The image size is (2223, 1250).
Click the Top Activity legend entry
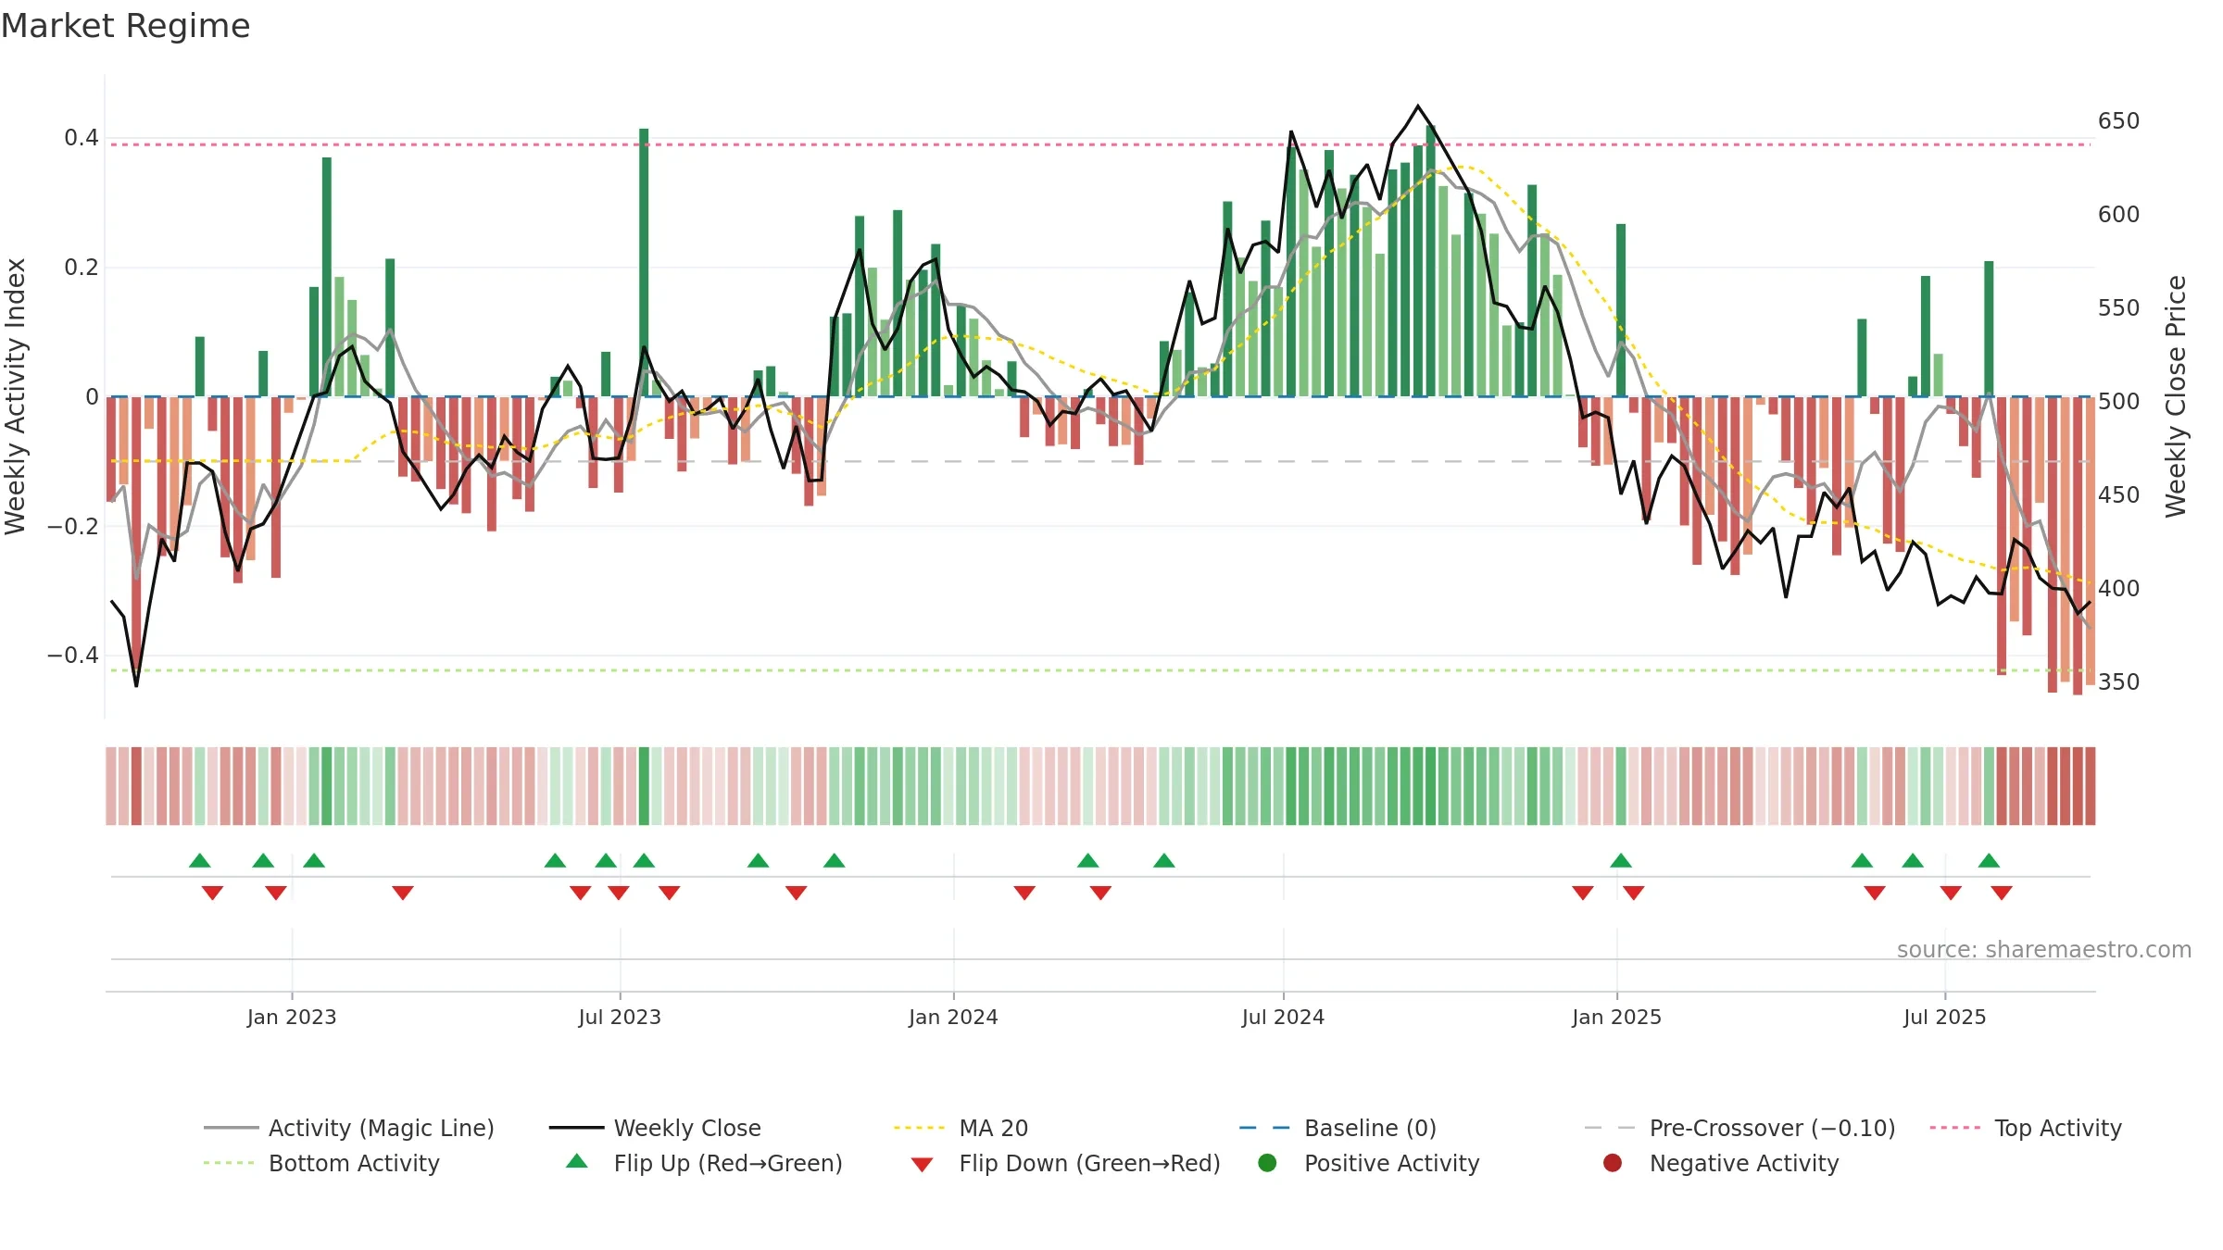[x=2026, y=1128]
